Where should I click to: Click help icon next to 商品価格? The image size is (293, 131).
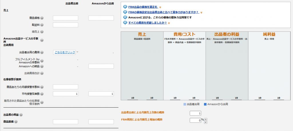[x=42, y=18]
